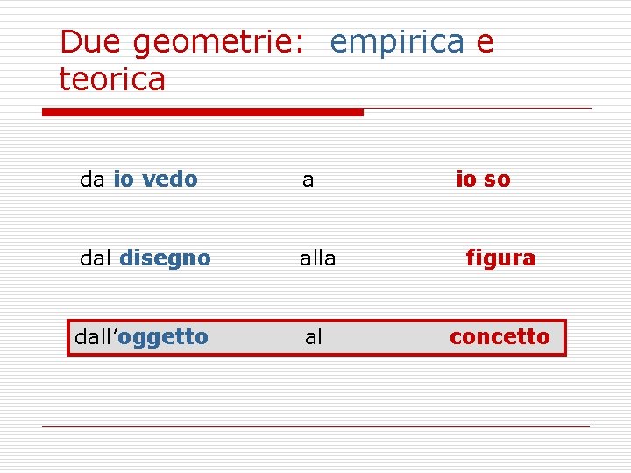
Task: Click the red border of the highlighted box
Action: click(x=316, y=321)
